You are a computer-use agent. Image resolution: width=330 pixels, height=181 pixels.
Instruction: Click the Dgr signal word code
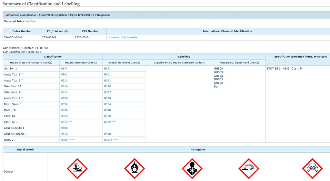(216, 86)
